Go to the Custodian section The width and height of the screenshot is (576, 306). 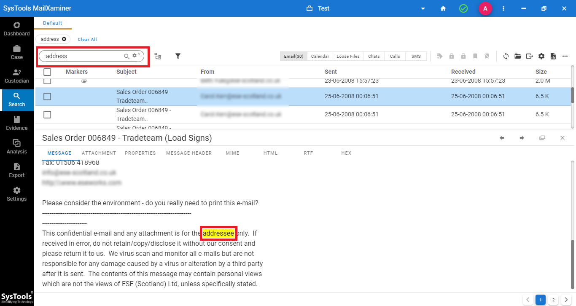click(x=17, y=76)
